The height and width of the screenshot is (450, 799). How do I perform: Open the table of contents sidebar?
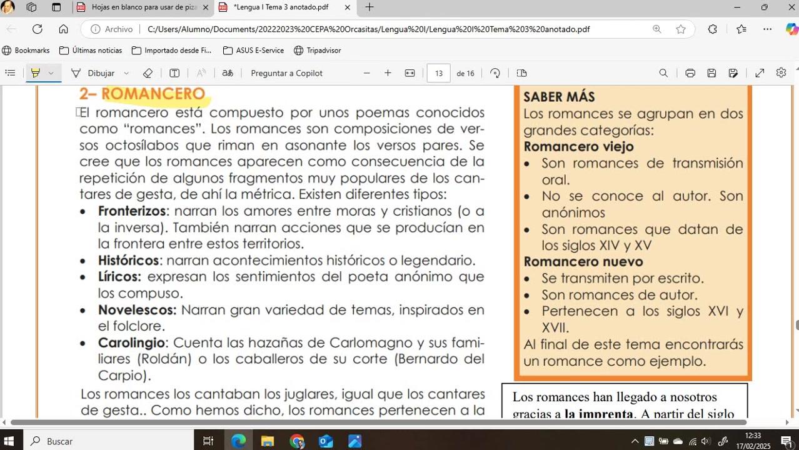click(x=10, y=73)
